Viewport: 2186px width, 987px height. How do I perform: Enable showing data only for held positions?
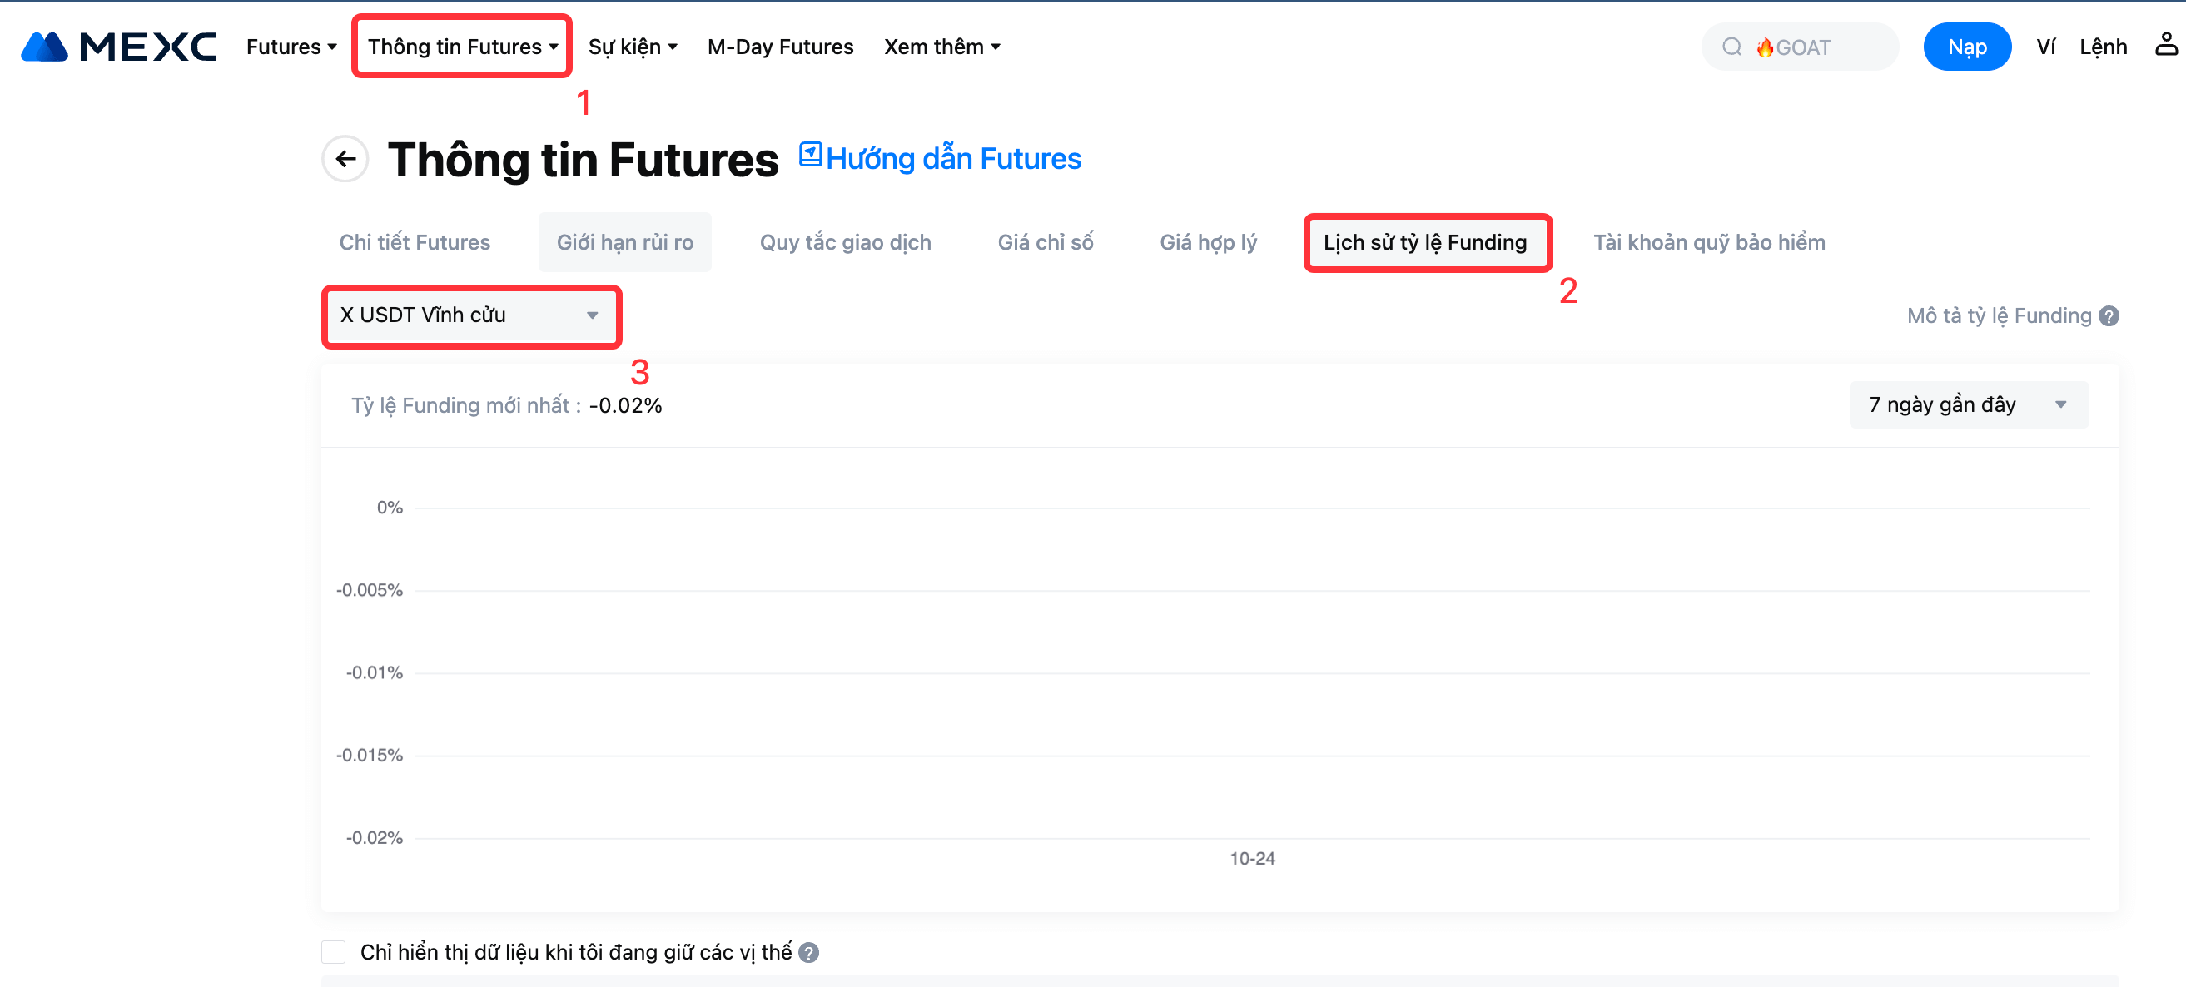point(334,952)
